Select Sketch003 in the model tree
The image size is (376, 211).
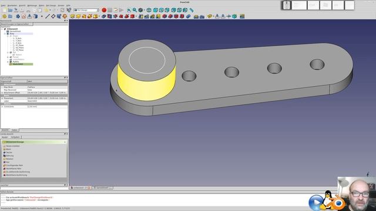[18, 64]
